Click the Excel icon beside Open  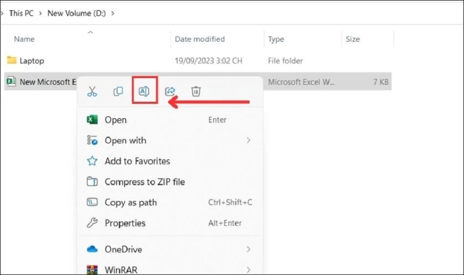pos(92,120)
